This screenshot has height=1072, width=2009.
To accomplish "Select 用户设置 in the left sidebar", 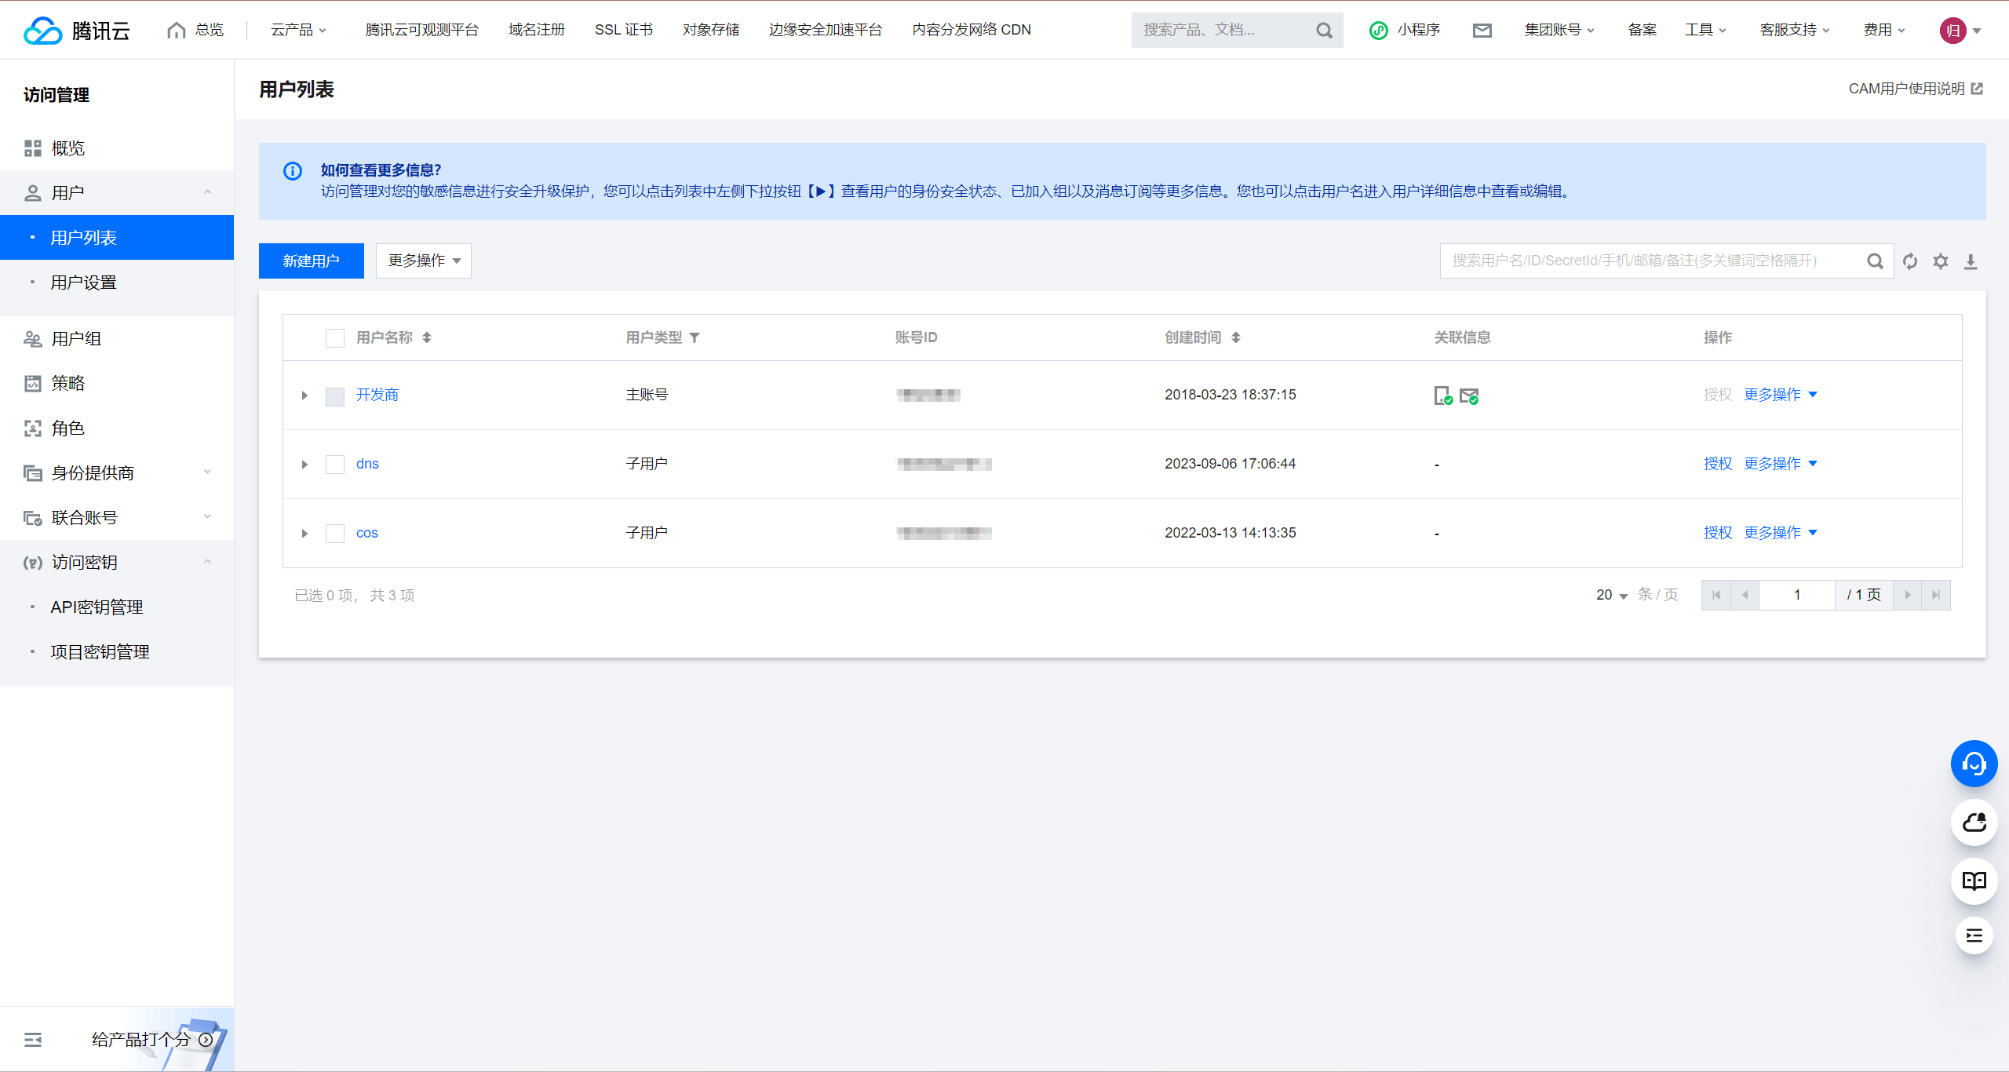I will point(83,282).
